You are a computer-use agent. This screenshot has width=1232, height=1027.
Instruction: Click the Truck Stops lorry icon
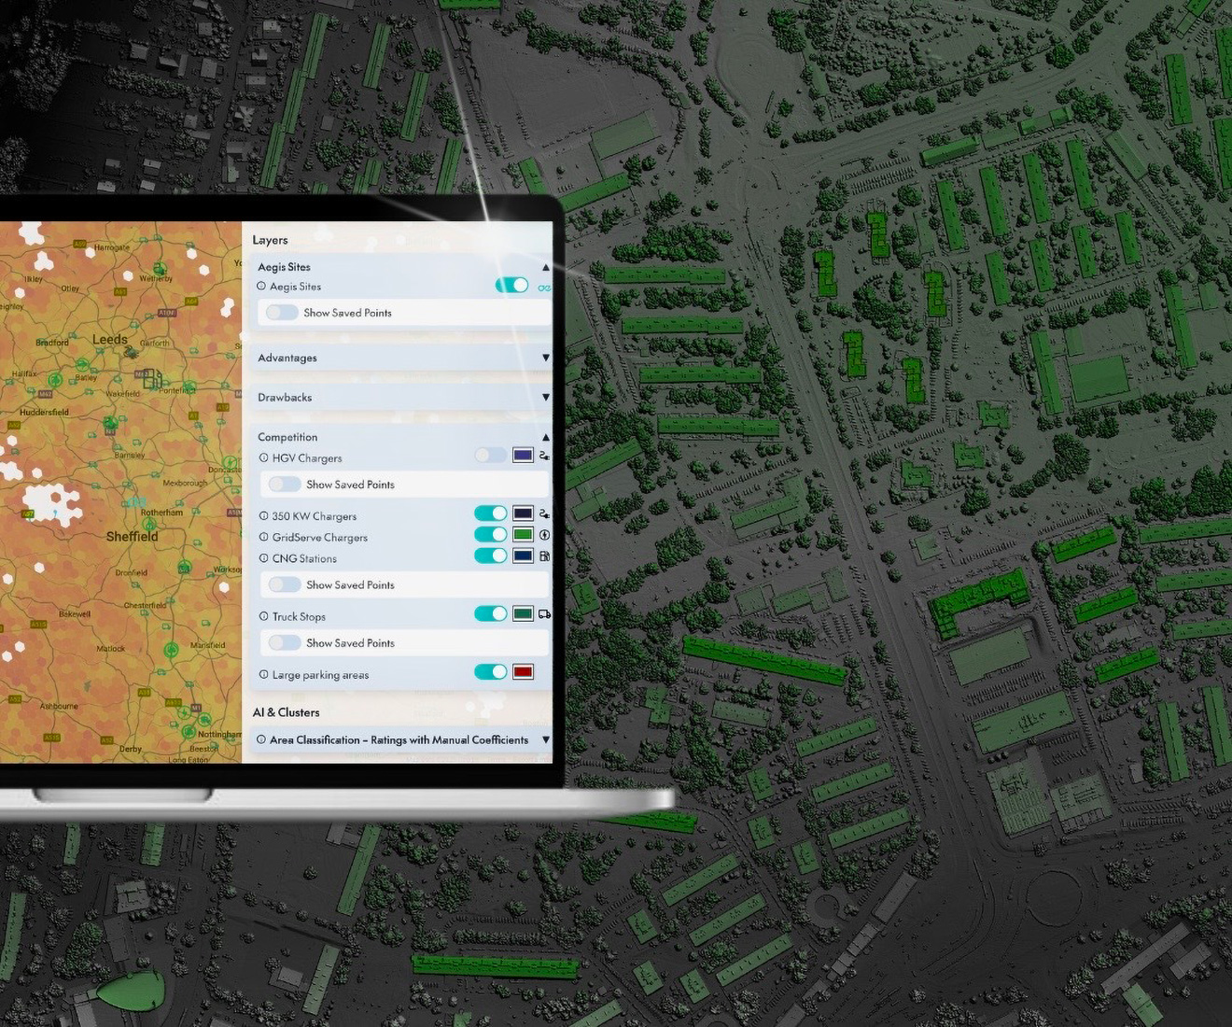click(545, 614)
